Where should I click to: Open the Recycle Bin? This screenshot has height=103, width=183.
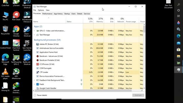click(5, 30)
